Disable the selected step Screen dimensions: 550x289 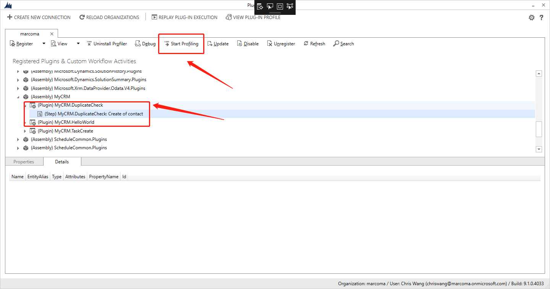point(247,44)
